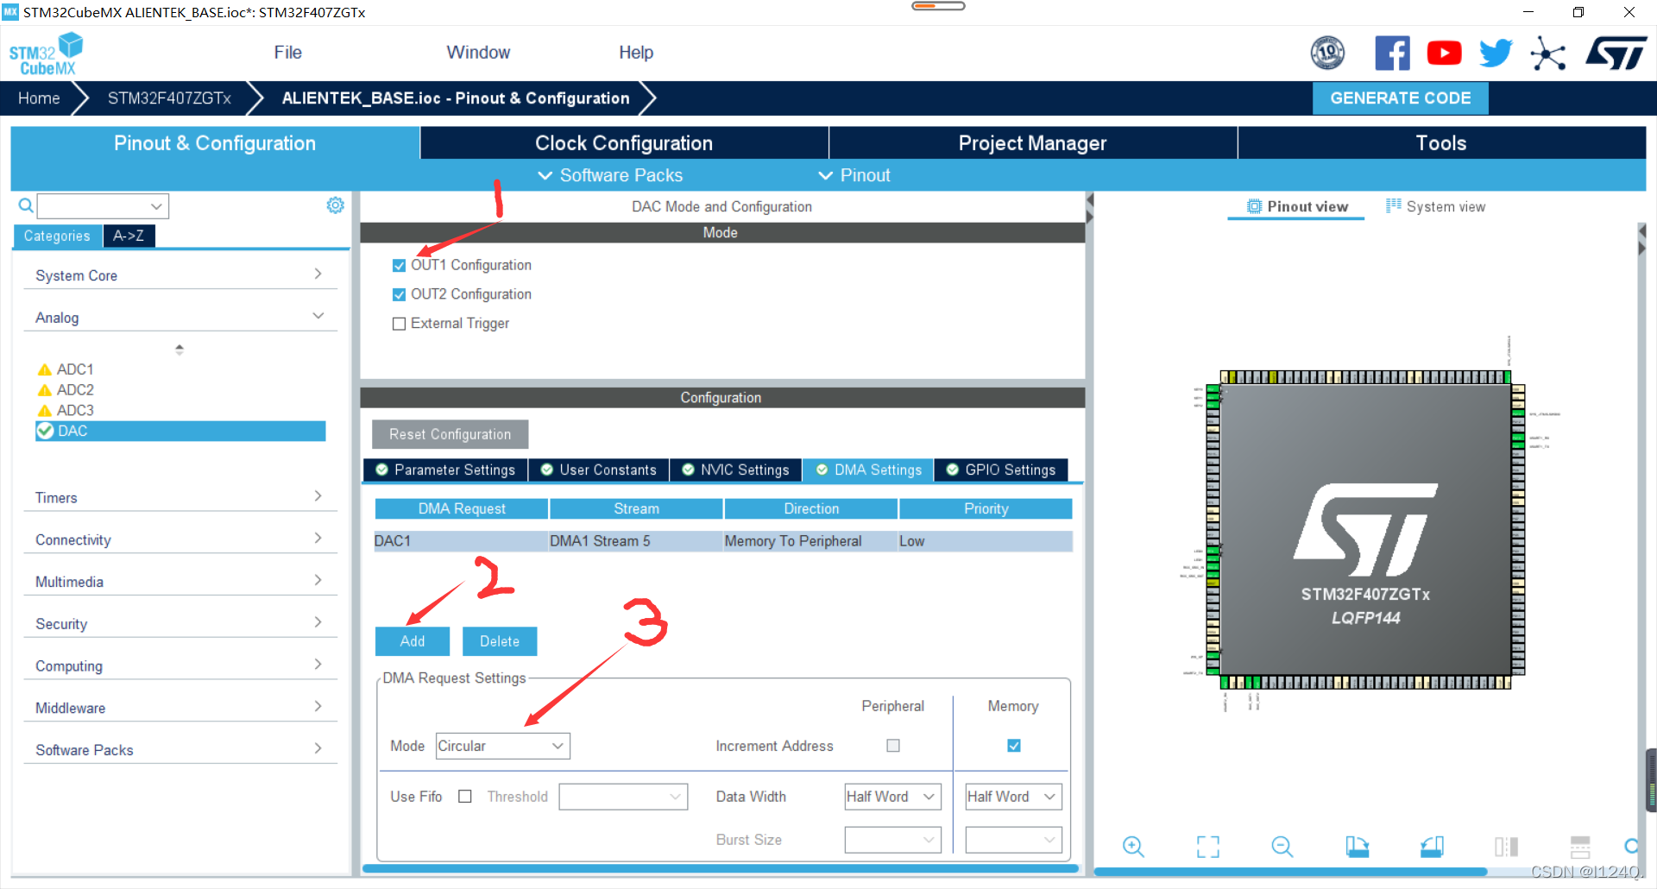1657x889 pixels.
Task: Open User Constants tab
Action: [x=598, y=470]
